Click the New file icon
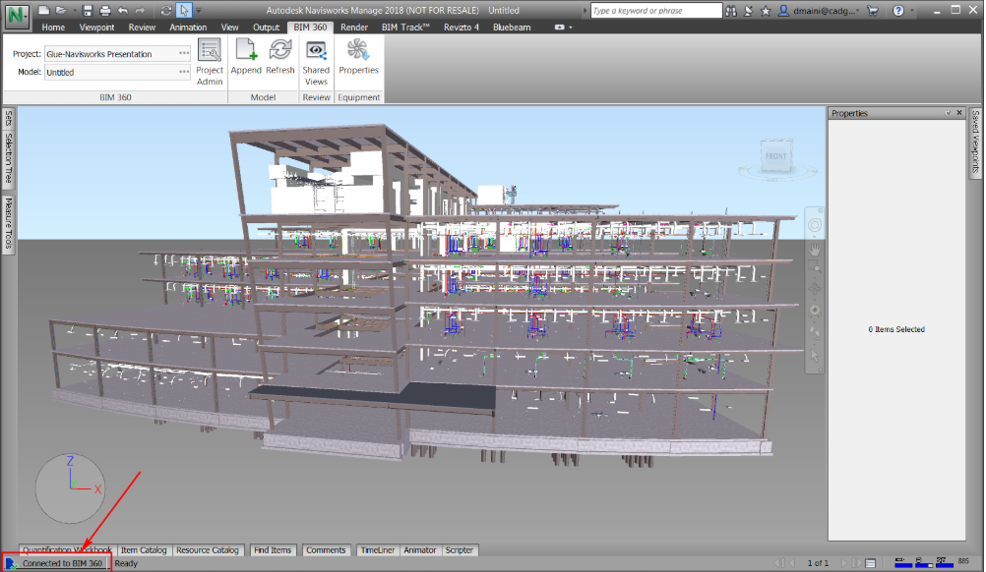986x572 pixels. 43,10
